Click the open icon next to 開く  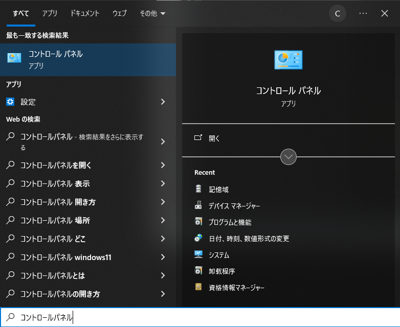pos(198,137)
